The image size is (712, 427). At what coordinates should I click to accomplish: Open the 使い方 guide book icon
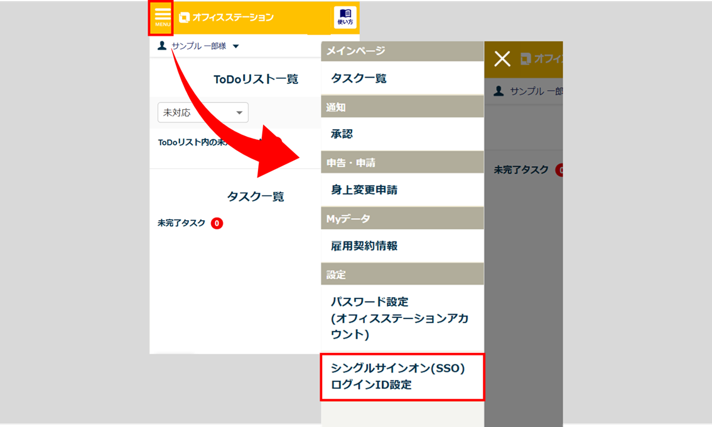(x=345, y=17)
